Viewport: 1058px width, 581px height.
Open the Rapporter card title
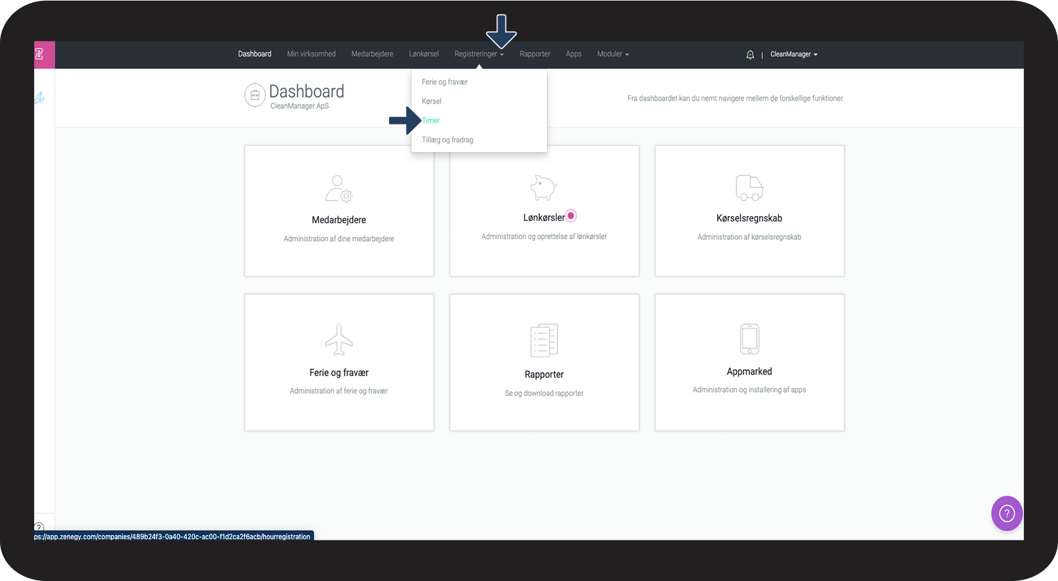click(544, 375)
